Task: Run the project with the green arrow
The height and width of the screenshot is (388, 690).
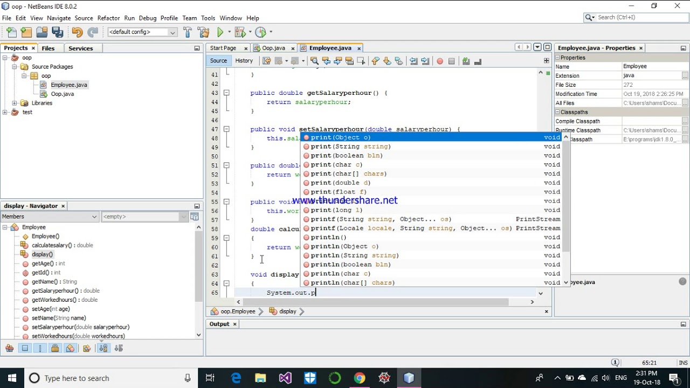Action: click(220, 32)
